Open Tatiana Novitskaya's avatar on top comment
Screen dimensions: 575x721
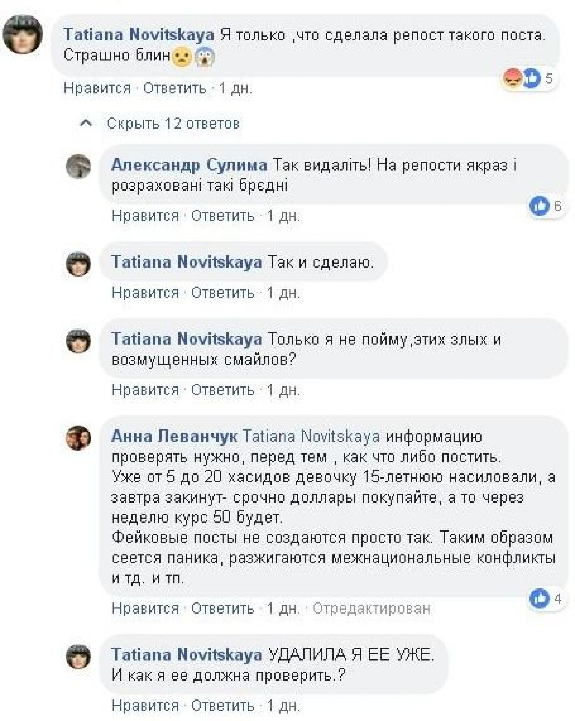(x=22, y=34)
